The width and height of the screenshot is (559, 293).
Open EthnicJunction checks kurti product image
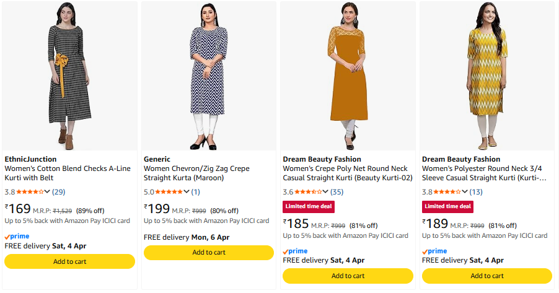(70, 76)
